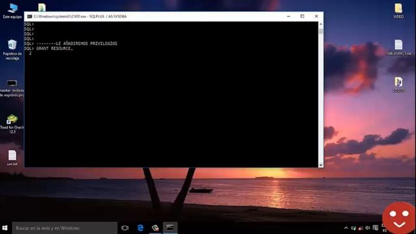Click the CMD window title bar icon

pyautogui.click(x=29, y=16)
